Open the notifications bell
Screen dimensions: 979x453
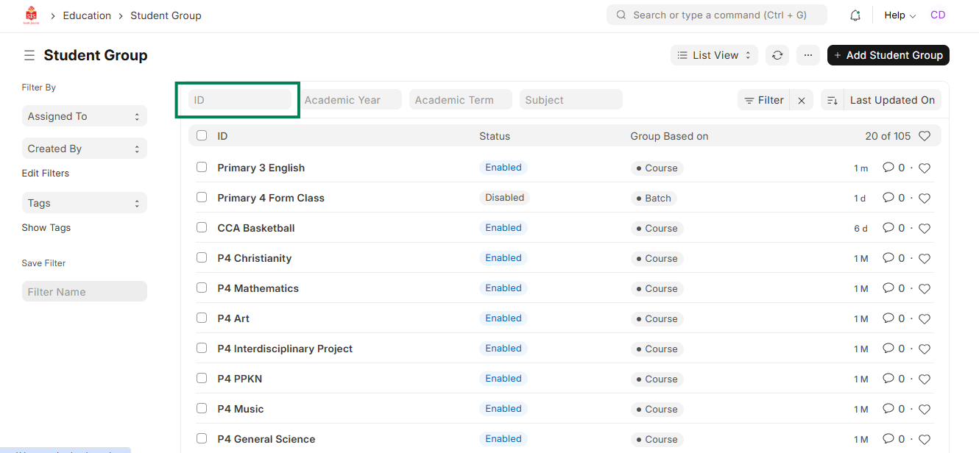(x=855, y=15)
